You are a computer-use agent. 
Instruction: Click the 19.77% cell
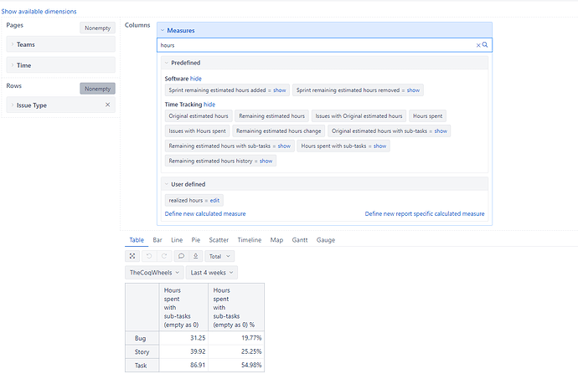click(x=236, y=338)
